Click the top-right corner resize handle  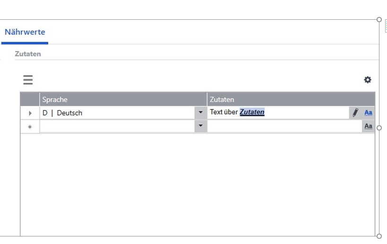point(379,20)
